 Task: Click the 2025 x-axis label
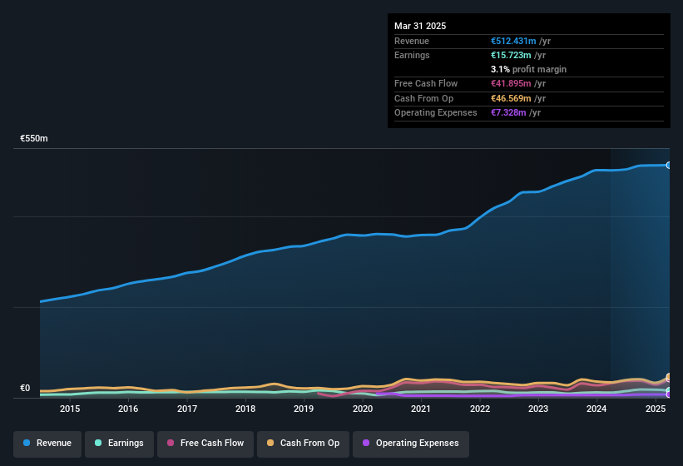tap(655, 409)
